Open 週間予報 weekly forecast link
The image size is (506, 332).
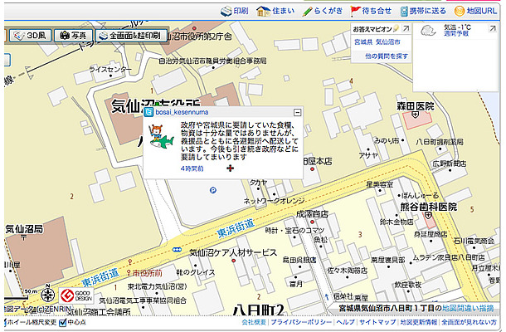pyautogui.click(x=456, y=33)
